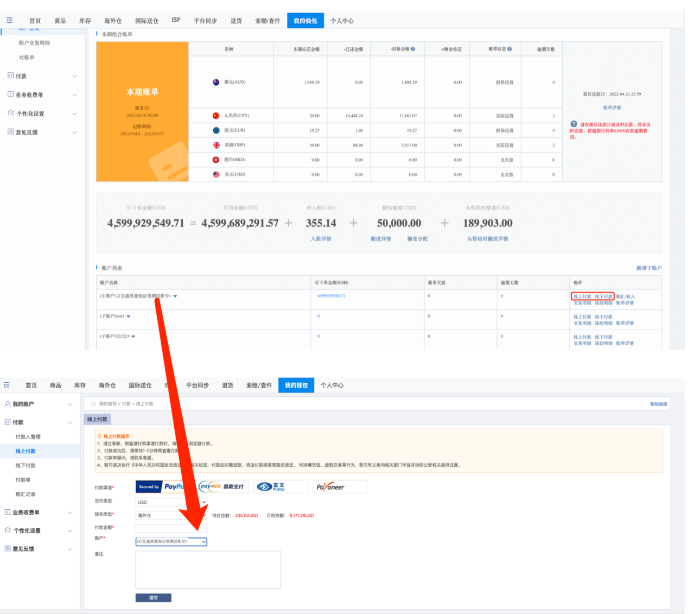The height and width of the screenshot is (614, 688).
Task: Click the 提交 submit button
Action: click(x=154, y=597)
